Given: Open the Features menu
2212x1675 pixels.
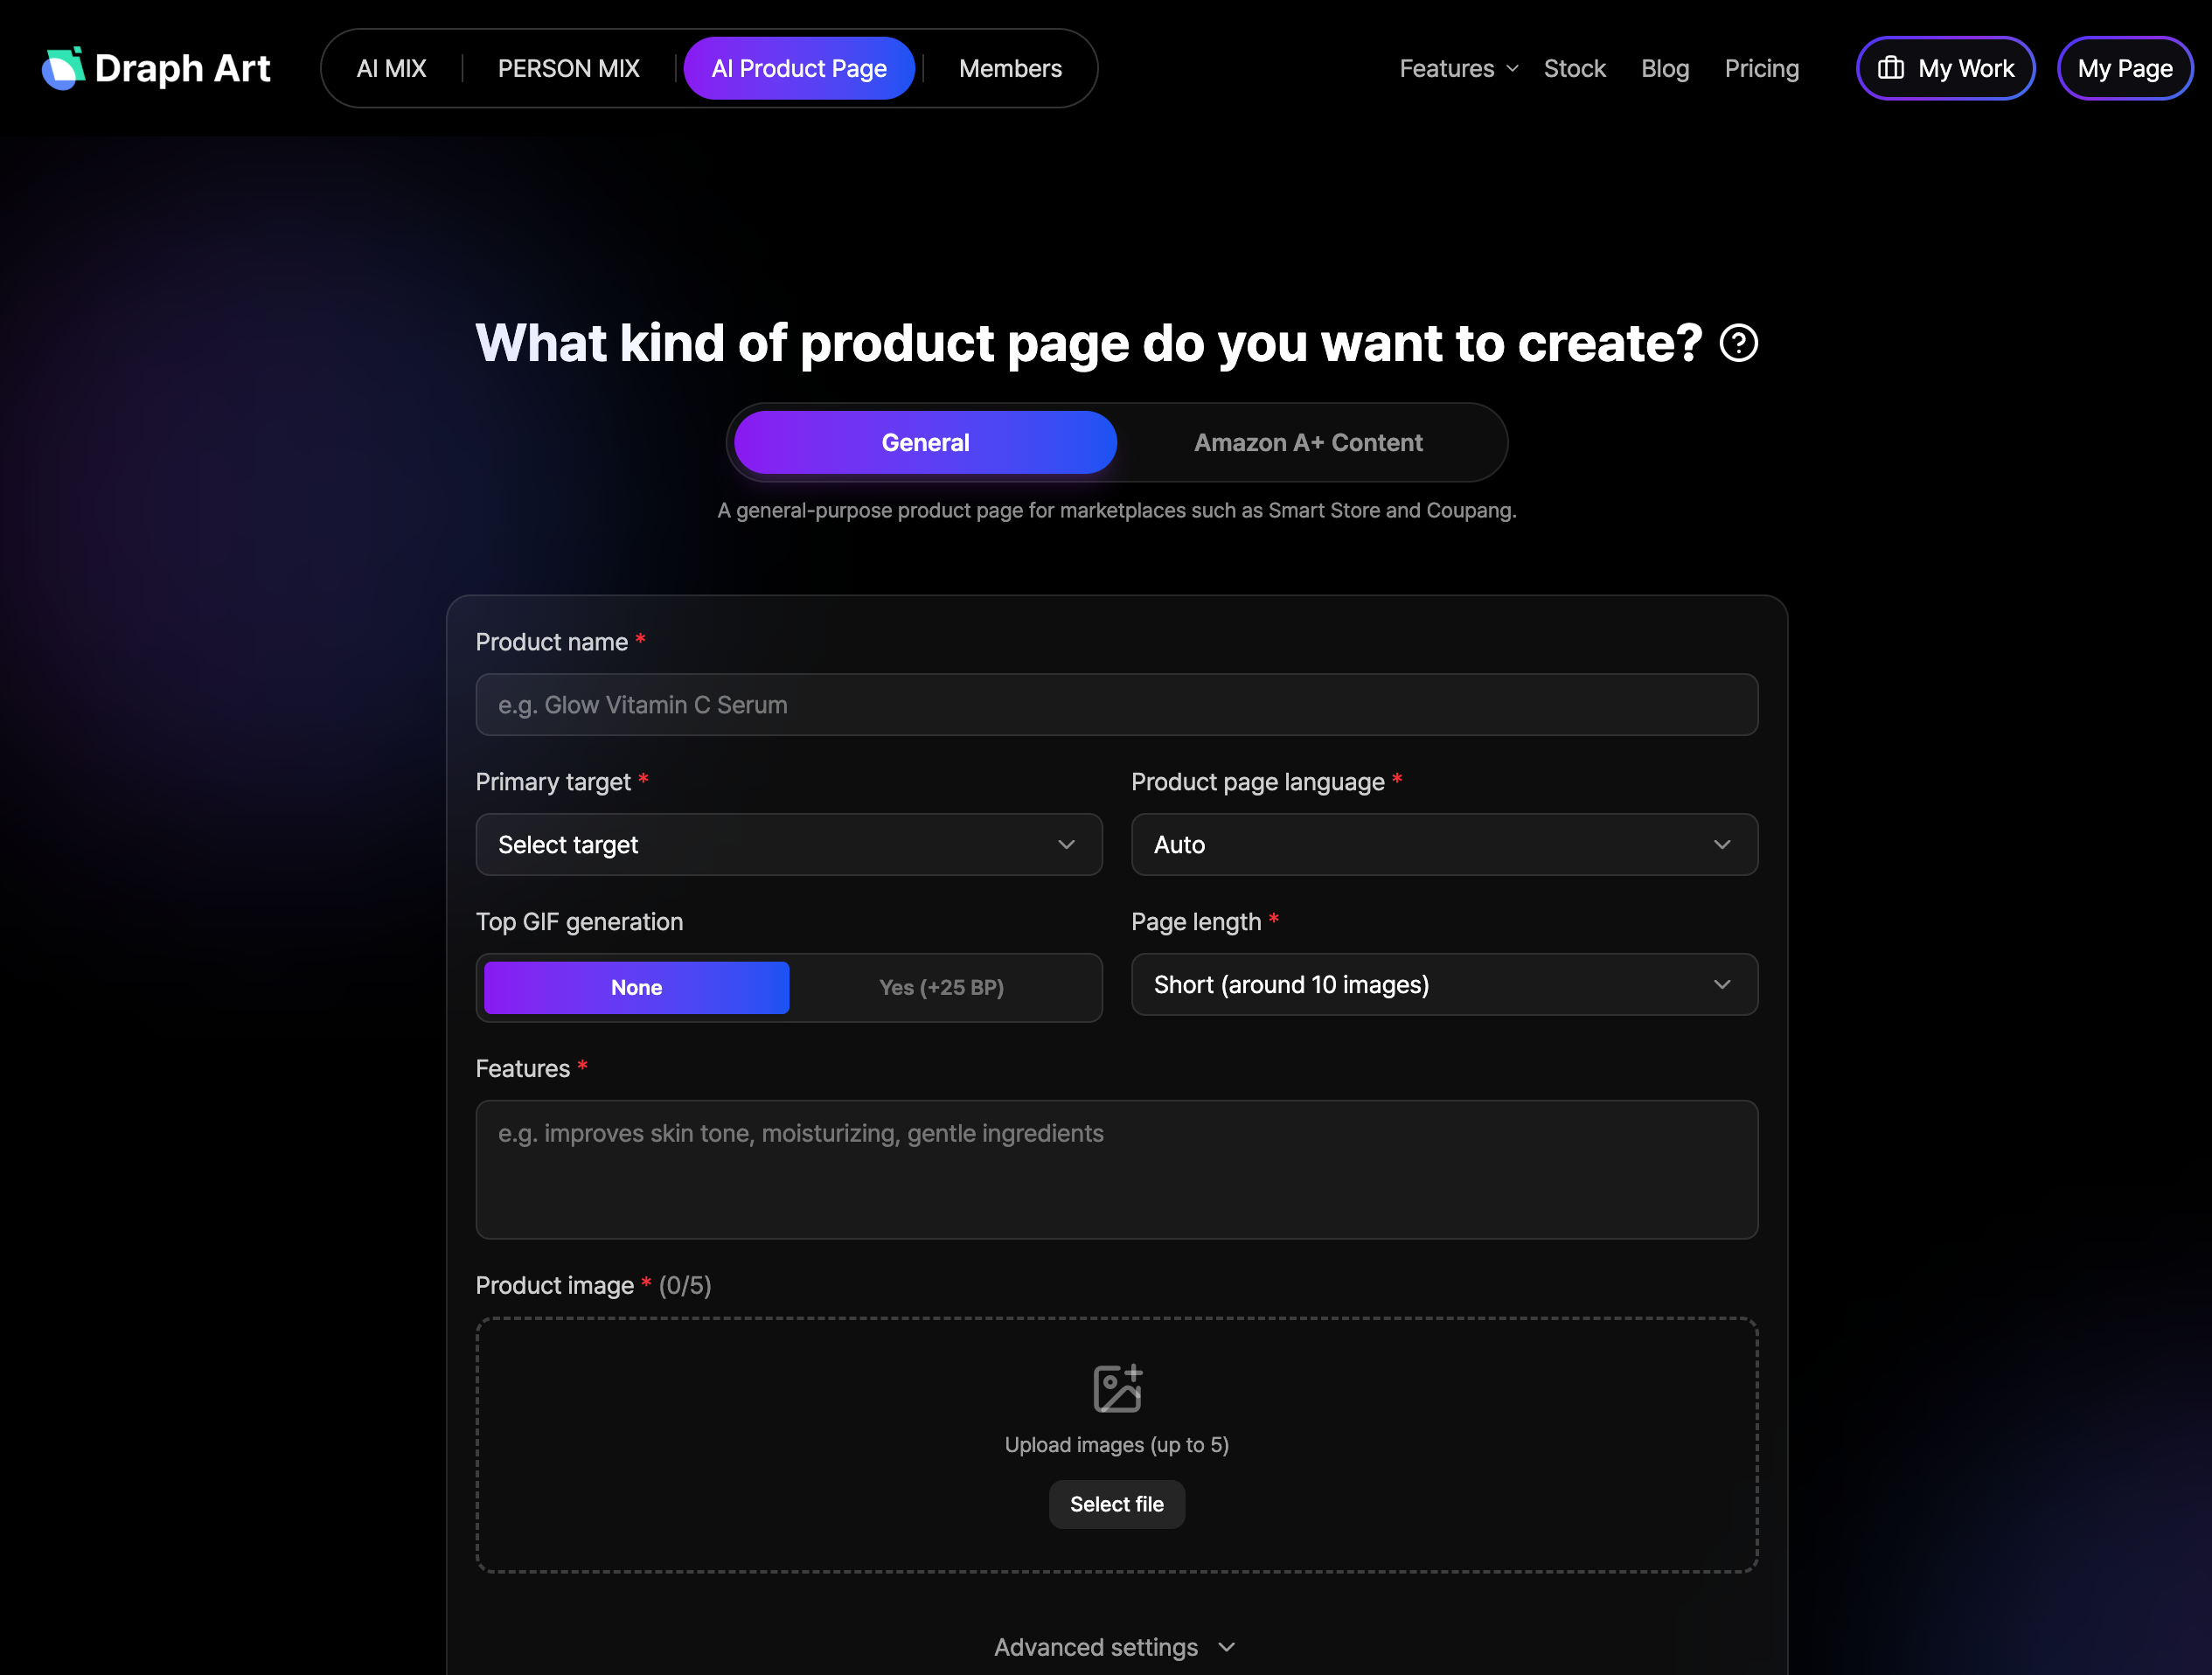Looking at the screenshot, I should click(1459, 68).
